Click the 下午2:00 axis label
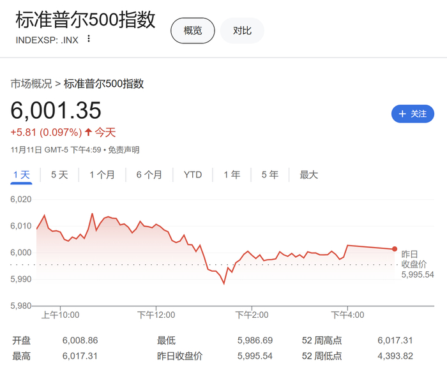The image size is (447, 365). (252, 315)
